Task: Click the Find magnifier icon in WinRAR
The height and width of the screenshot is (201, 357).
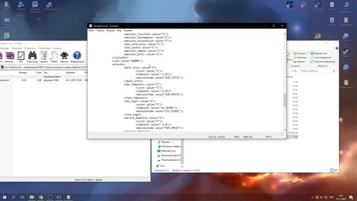Action: coord(54,56)
